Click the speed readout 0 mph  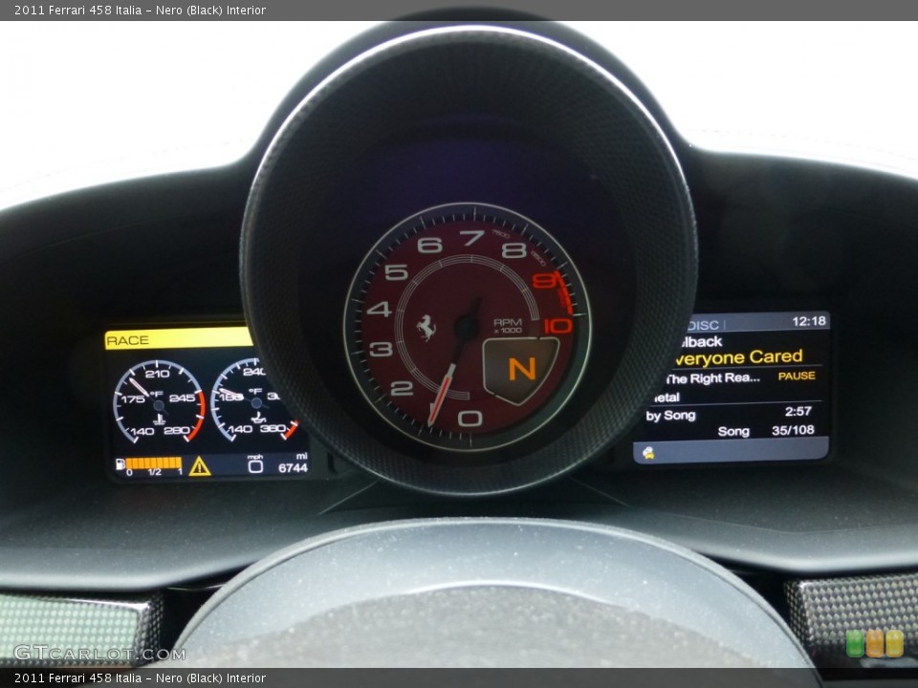pyautogui.click(x=255, y=465)
